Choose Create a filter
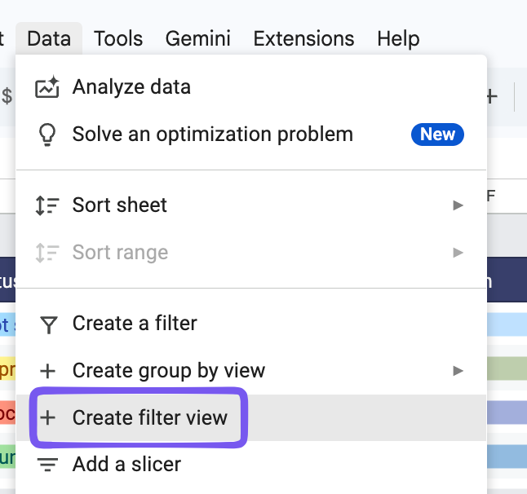 [x=251, y=324]
